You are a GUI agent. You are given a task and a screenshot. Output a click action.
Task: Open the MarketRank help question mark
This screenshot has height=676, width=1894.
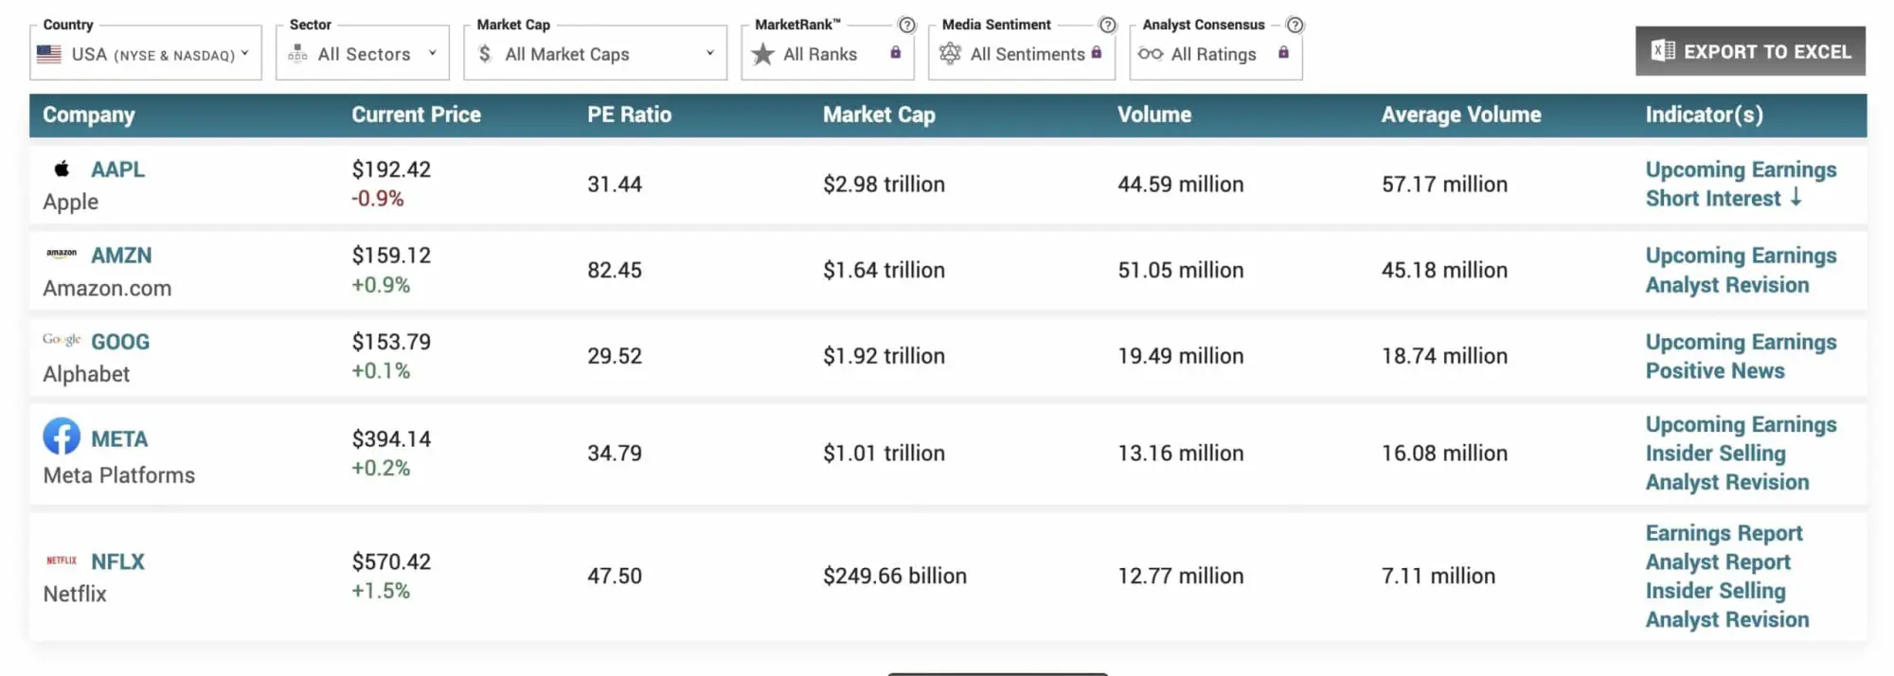coord(906,26)
